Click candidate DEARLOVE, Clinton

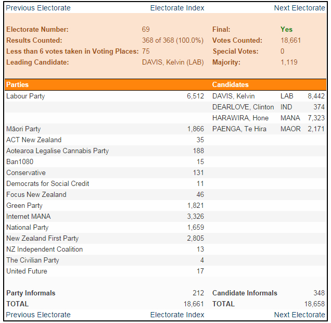[243, 107]
